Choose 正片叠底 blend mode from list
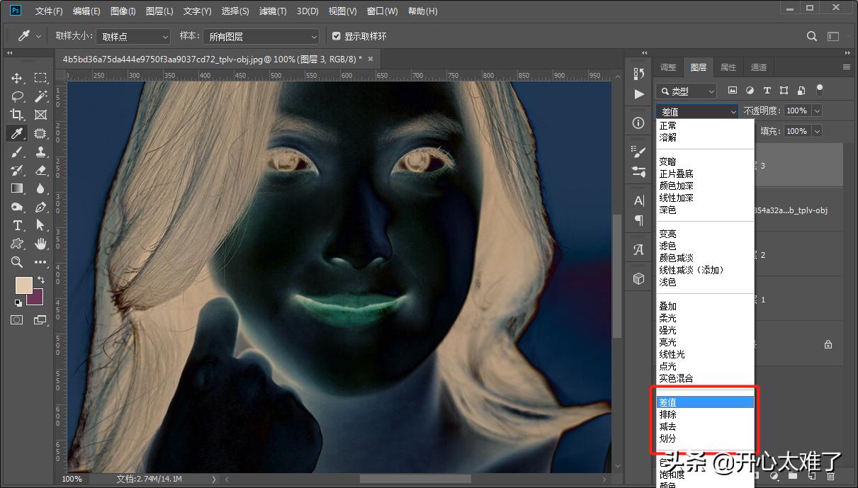 [676, 174]
